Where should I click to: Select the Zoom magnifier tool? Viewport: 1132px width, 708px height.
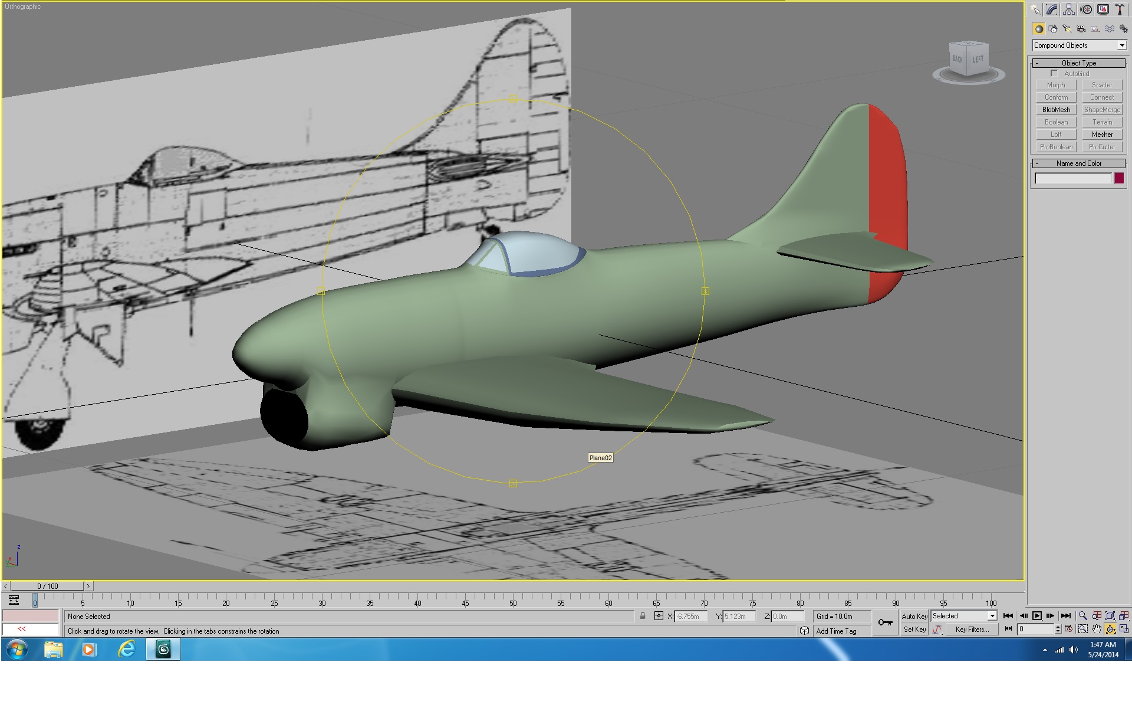[1082, 616]
